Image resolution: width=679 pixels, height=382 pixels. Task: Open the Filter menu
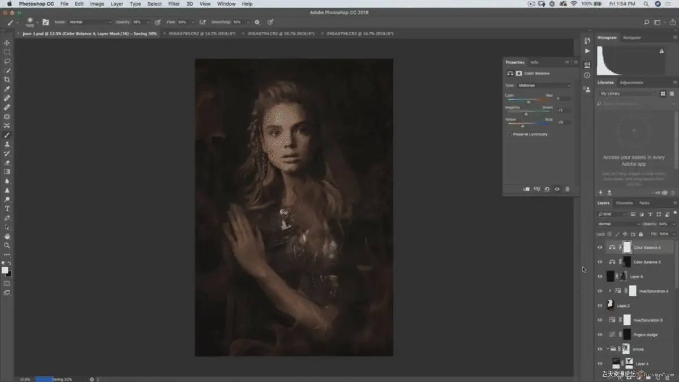174,4
